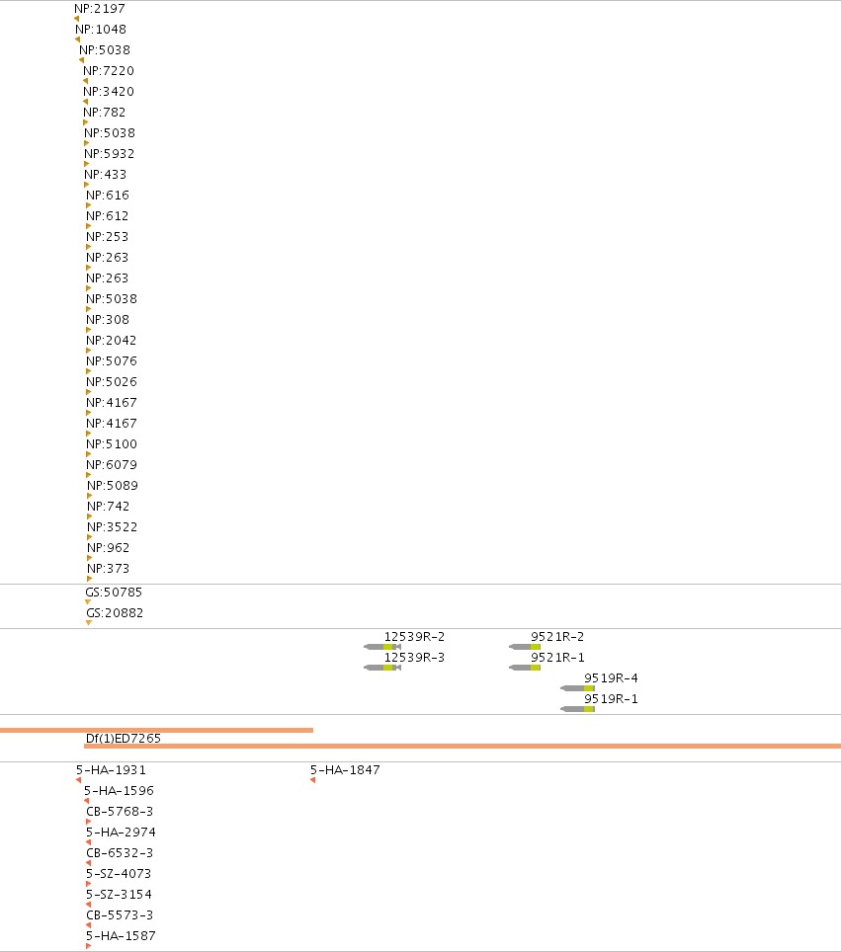This screenshot has width=841, height=952.
Task: Select the CB-5768-3 label
Action: coord(120,811)
